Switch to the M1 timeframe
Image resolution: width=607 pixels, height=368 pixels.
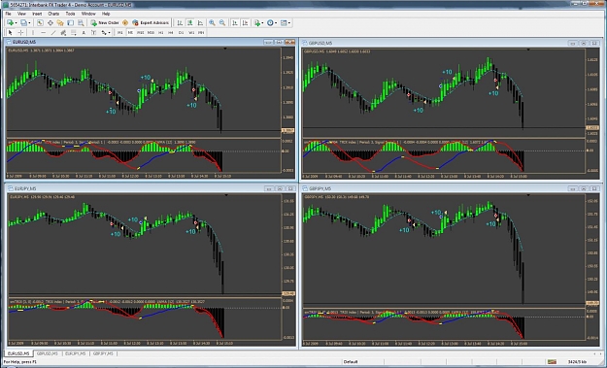coord(120,32)
